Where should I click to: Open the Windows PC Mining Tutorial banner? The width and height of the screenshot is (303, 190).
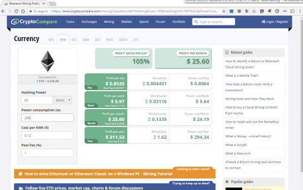coord(115,174)
